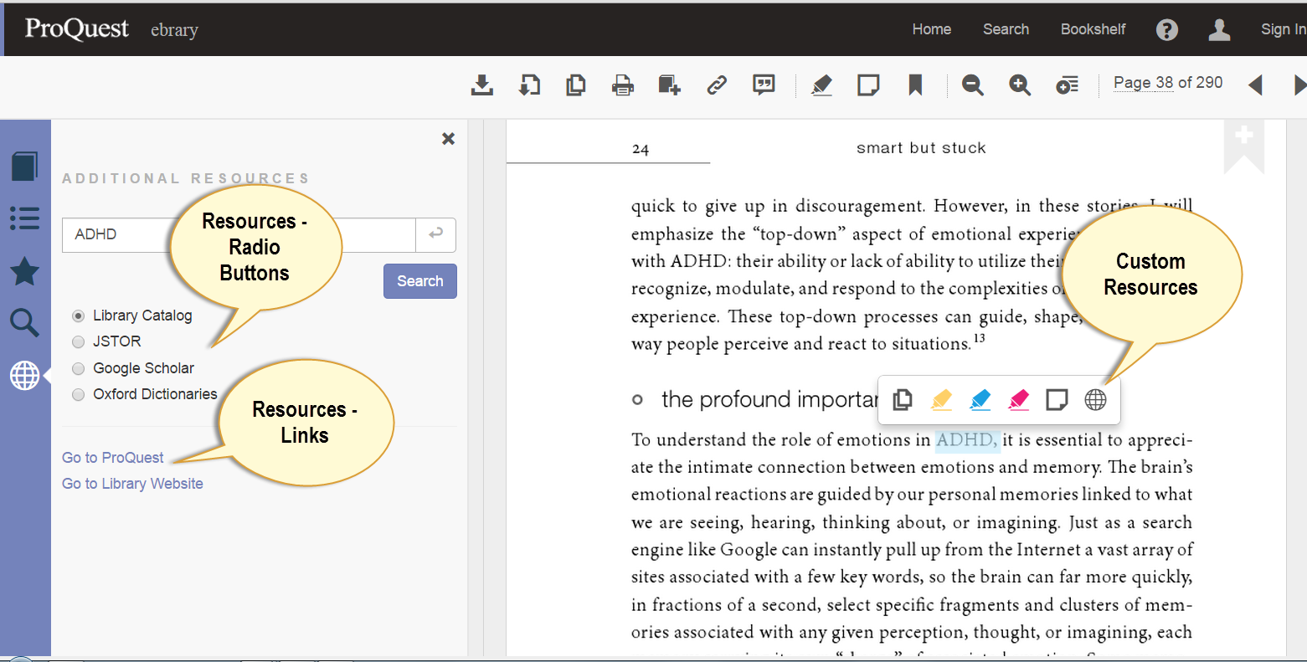The height and width of the screenshot is (662, 1307).
Task: Add note from selection popup
Action: point(1057,400)
